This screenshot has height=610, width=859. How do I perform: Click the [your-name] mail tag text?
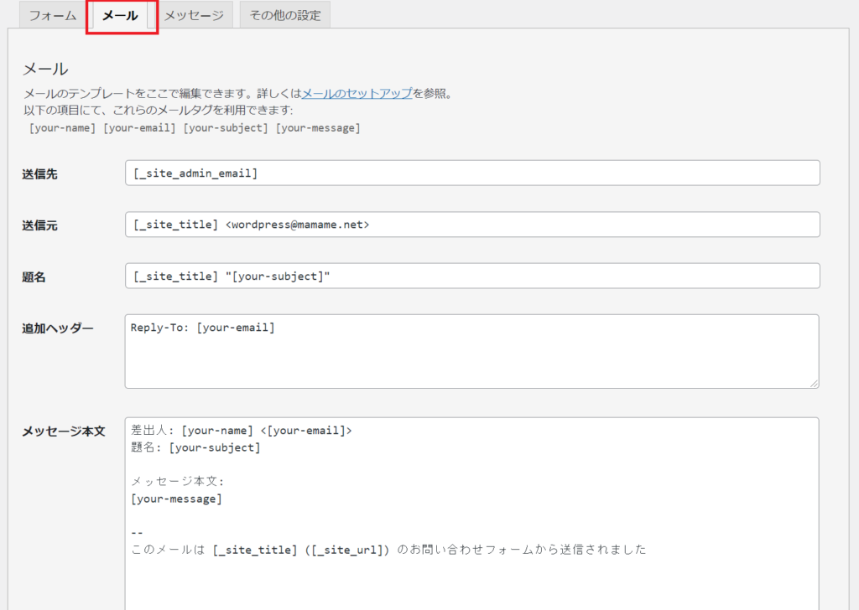click(x=62, y=128)
